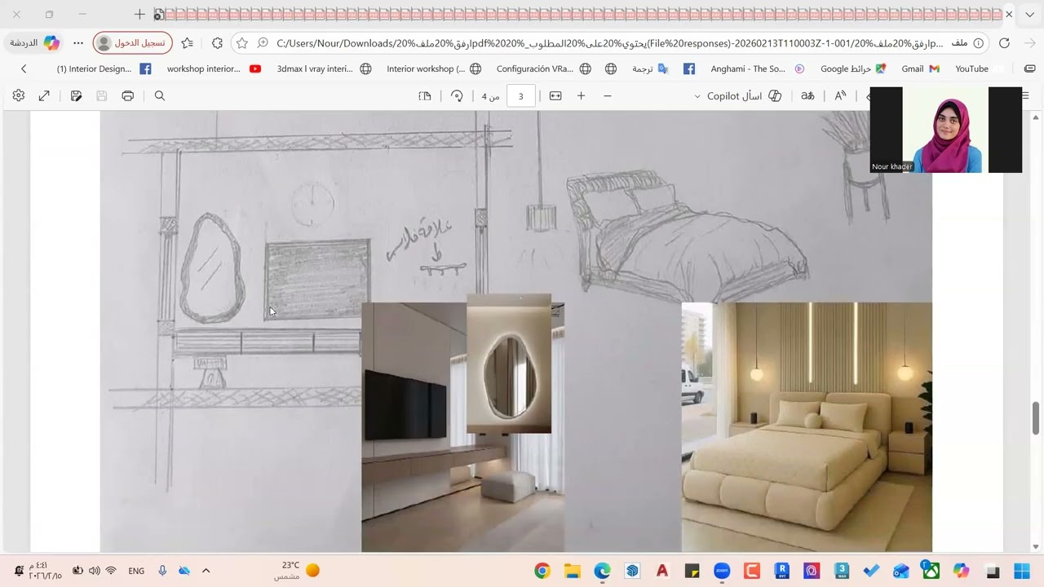Open AutoCAD from taskbar

click(662, 571)
